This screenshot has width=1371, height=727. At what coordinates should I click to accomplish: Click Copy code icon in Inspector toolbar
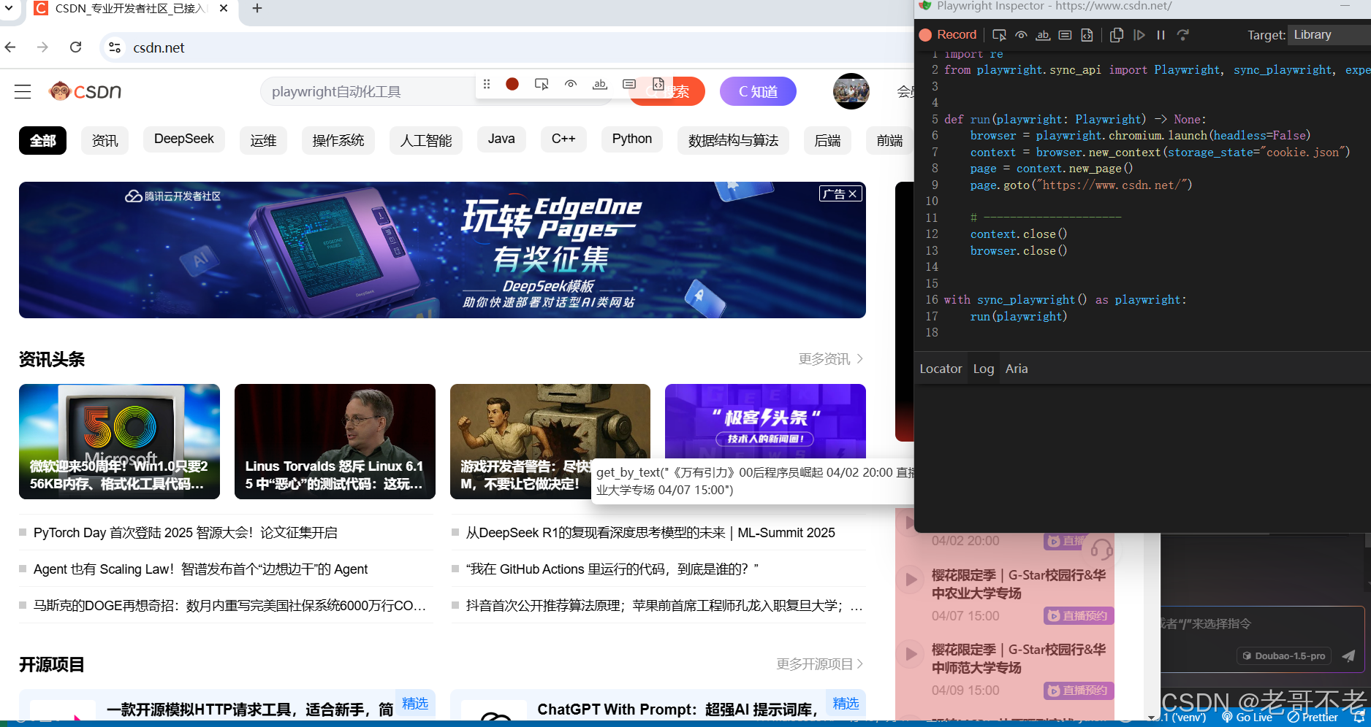1117,35
